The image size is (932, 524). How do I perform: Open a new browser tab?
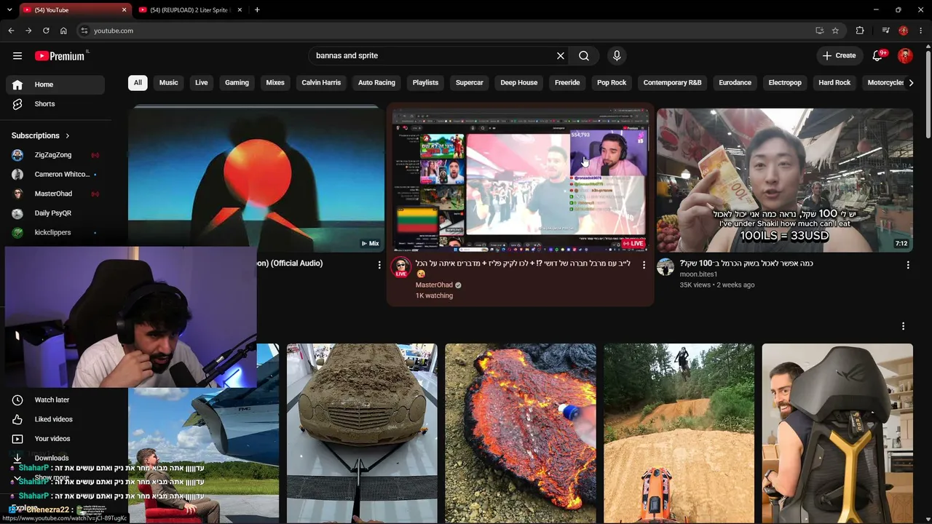(257, 10)
